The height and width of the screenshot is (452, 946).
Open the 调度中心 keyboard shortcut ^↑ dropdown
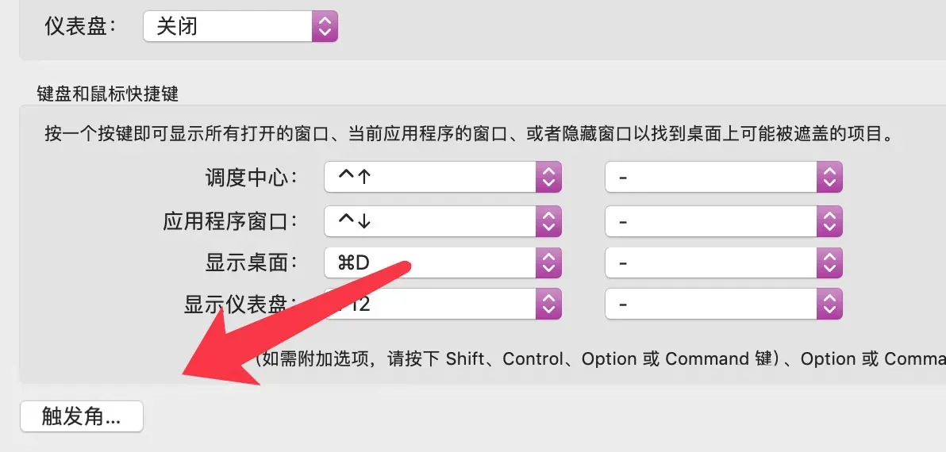[x=443, y=177]
